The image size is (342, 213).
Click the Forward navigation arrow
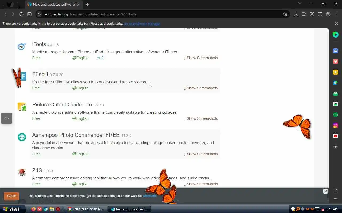13,14
